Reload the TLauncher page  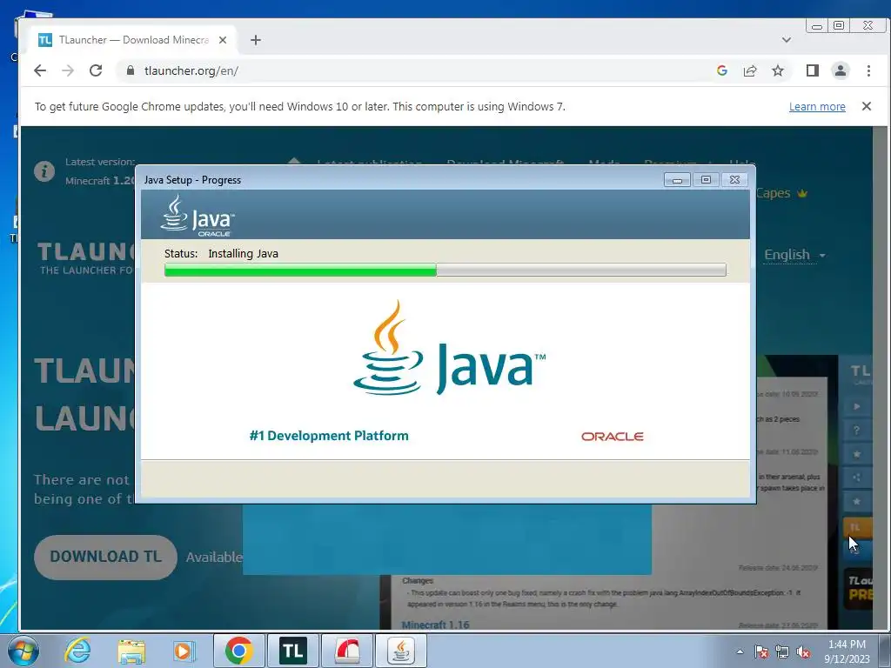(x=96, y=70)
